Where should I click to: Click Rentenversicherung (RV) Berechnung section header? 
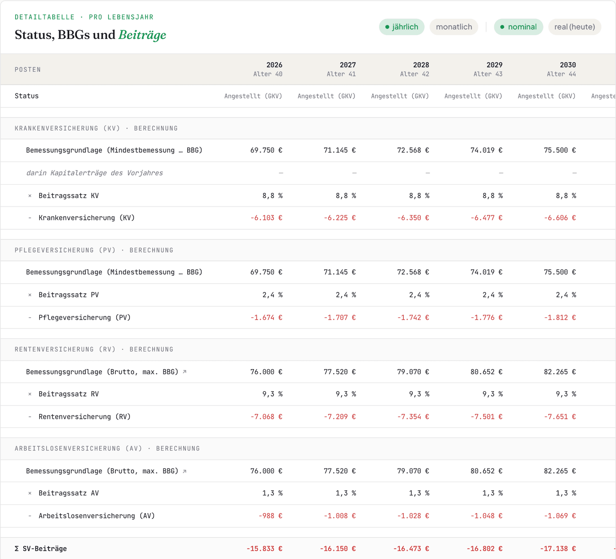[94, 350]
